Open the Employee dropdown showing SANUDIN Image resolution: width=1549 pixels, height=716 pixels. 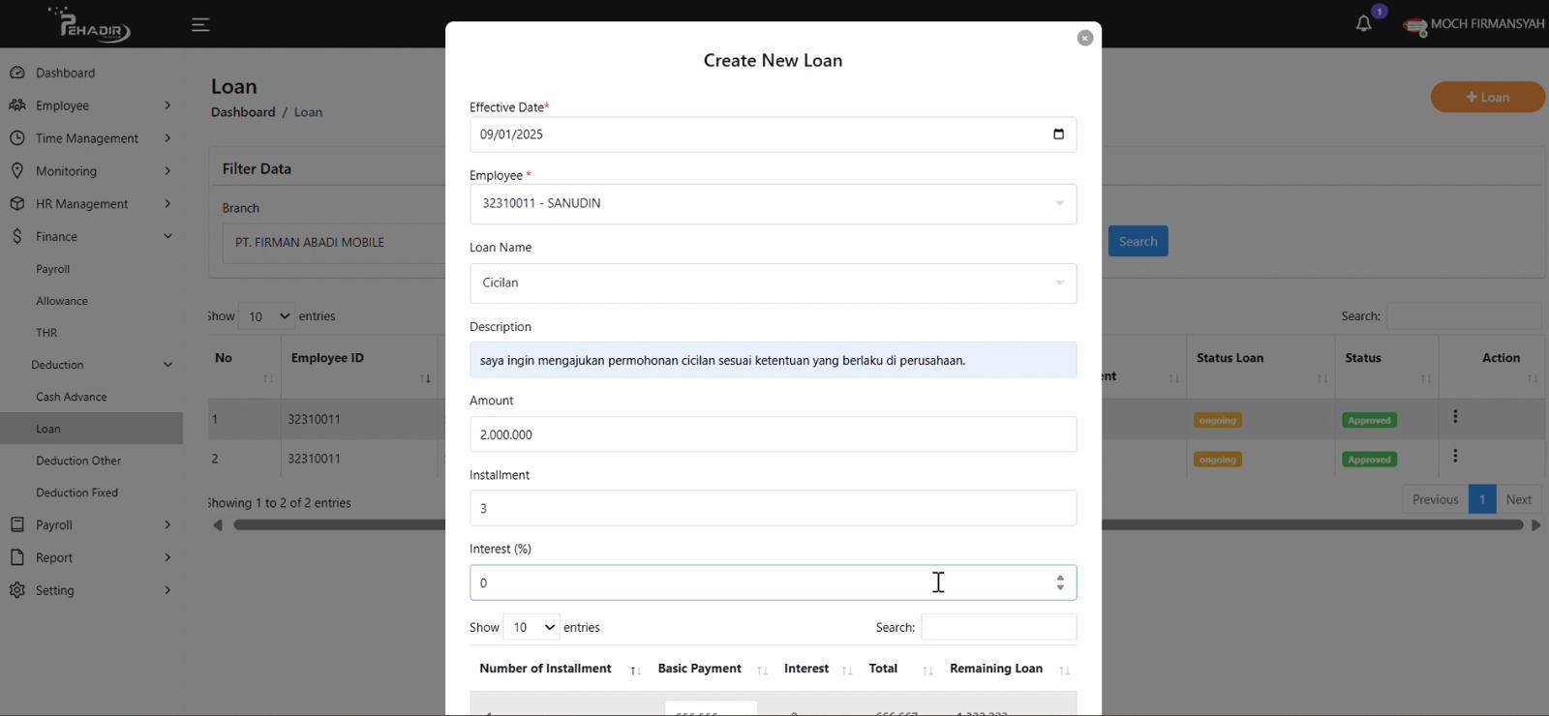(x=773, y=204)
